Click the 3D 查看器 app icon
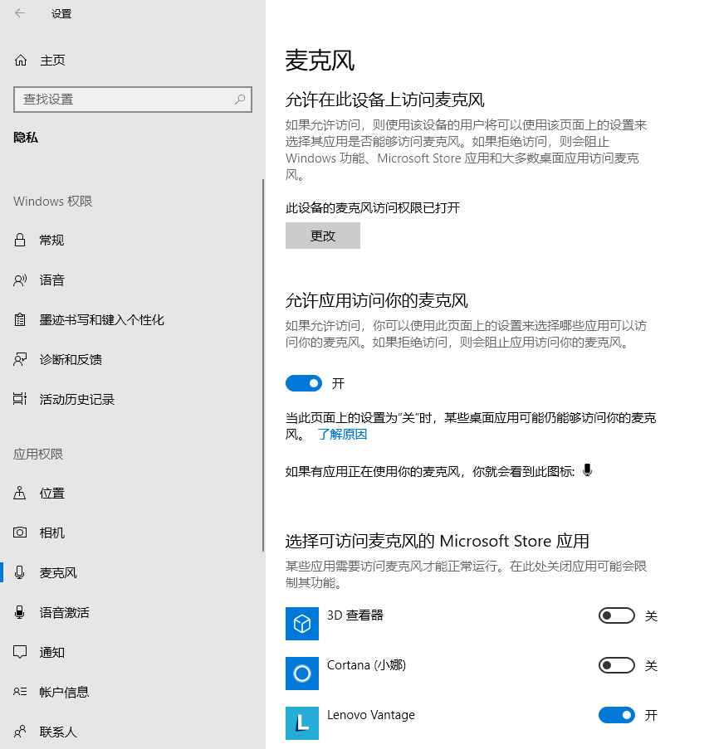This screenshot has height=749, width=714. [x=302, y=624]
